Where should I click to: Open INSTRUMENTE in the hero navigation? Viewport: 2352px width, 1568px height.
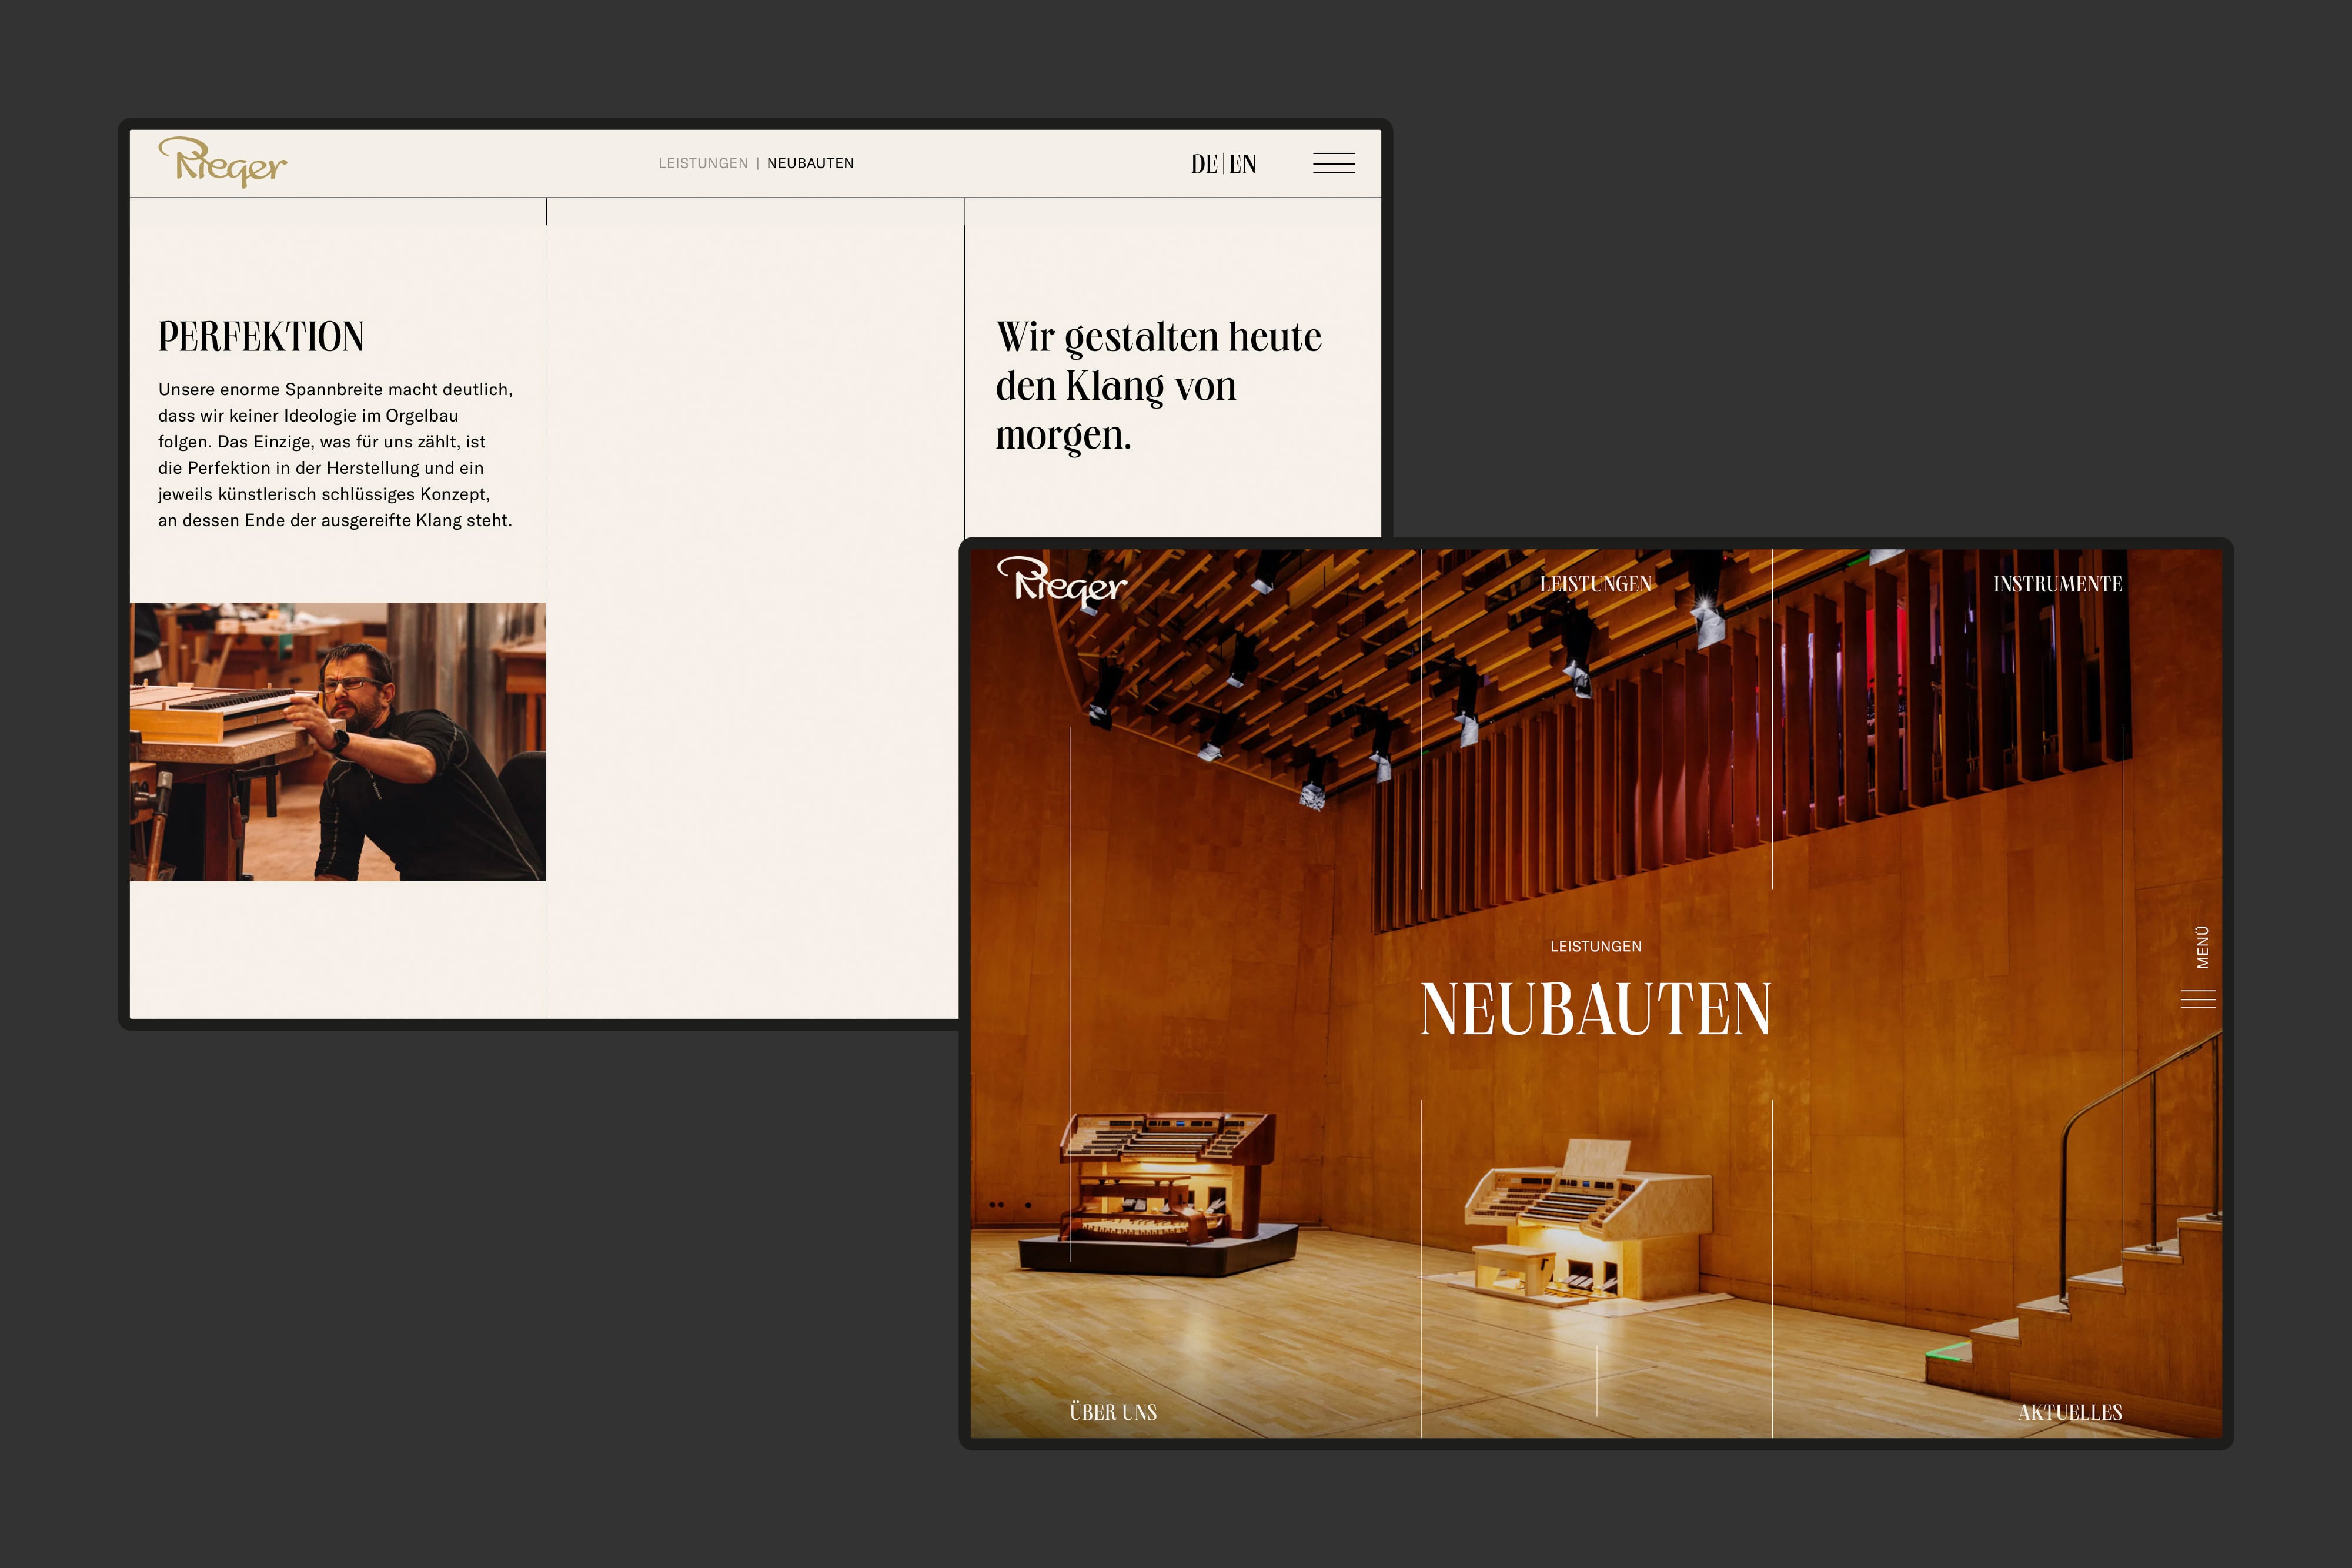[2057, 584]
